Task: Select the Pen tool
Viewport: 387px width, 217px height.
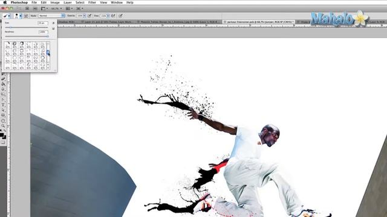Action: coord(3,99)
